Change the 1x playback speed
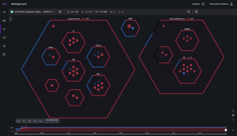 click(x=41, y=121)
